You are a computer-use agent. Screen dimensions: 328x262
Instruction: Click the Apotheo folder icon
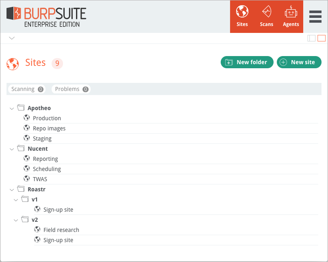click(x=21, y=108)
